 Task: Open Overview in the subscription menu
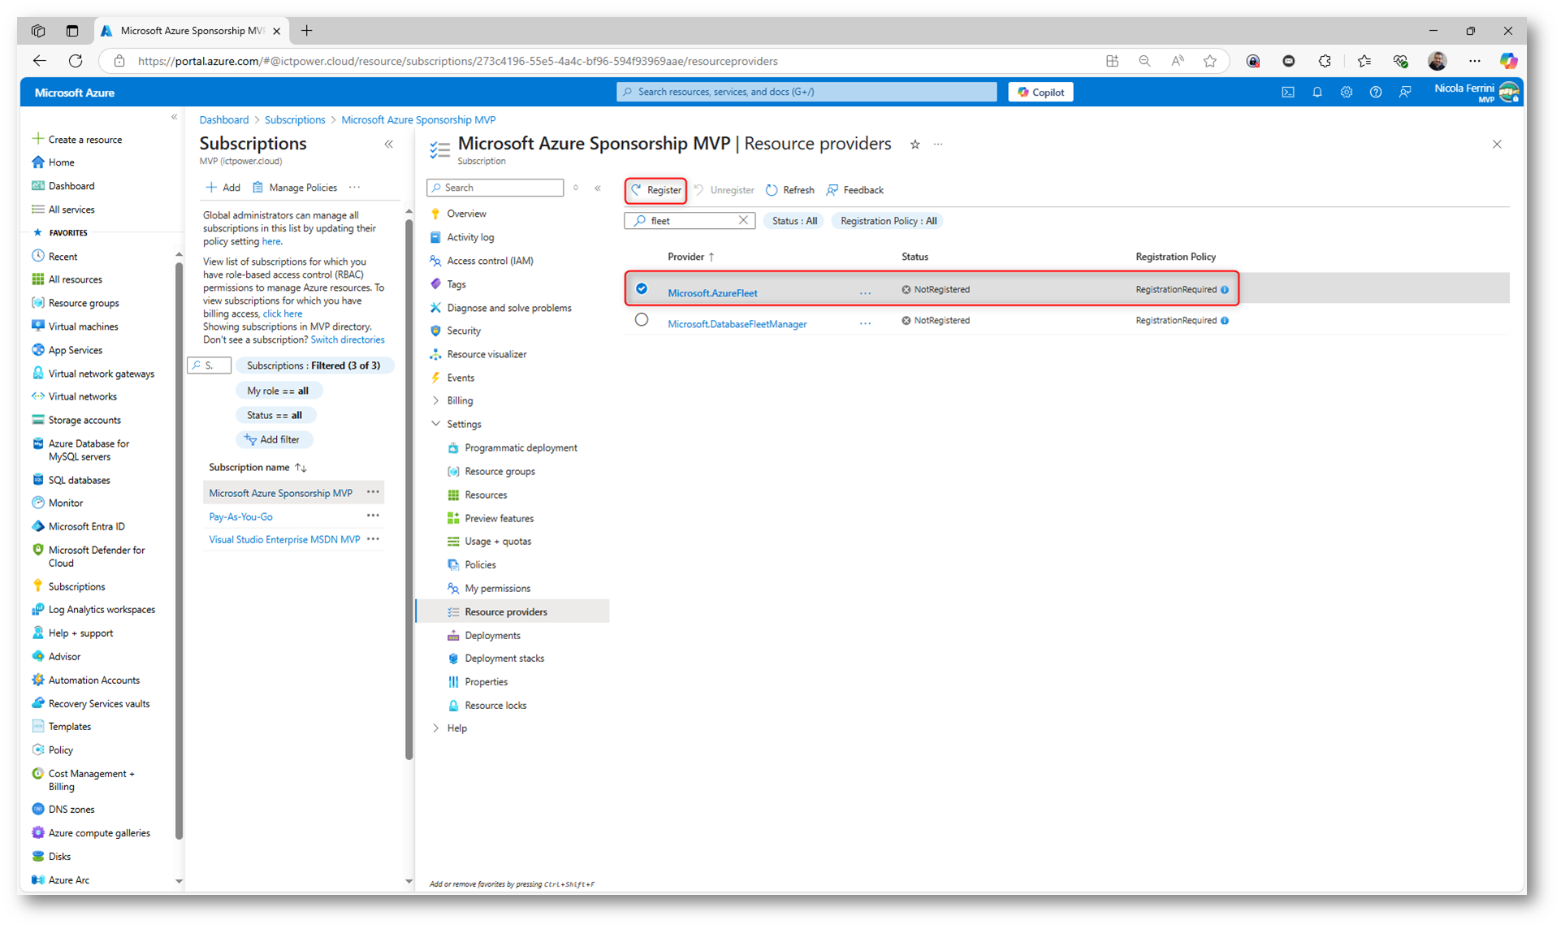click(466, 214)
